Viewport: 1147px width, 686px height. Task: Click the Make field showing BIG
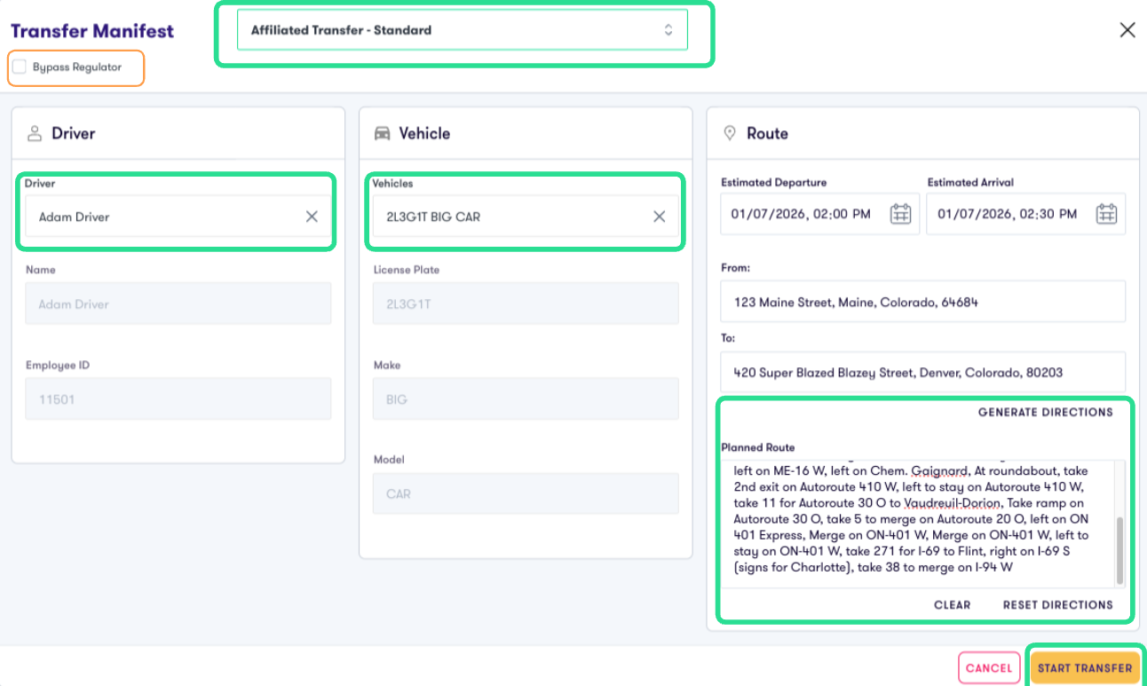click(x=526, y=399)
